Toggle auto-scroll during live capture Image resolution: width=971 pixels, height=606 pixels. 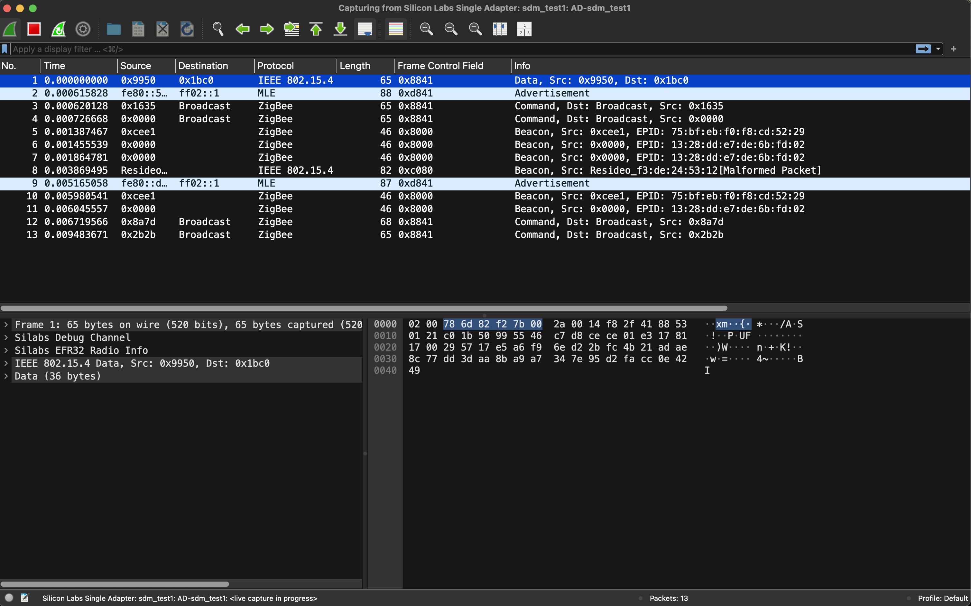pos(365,29)
